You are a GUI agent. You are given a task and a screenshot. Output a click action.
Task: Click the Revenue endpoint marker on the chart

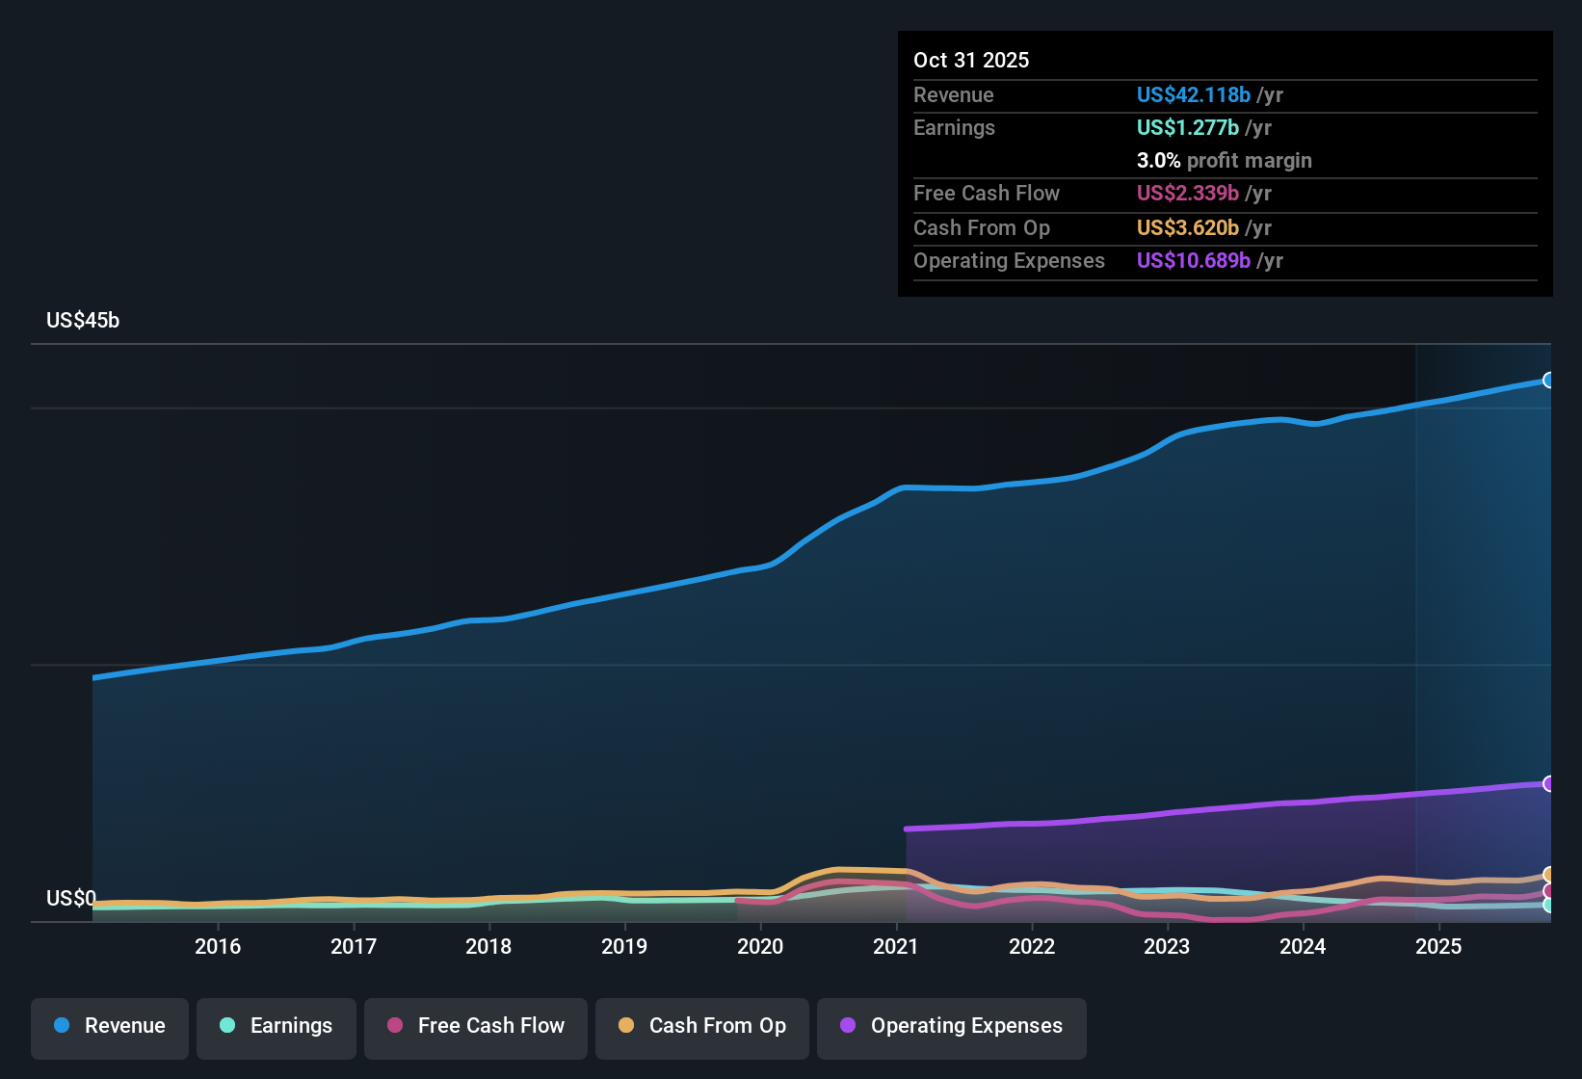click(x=1549, y=382)
